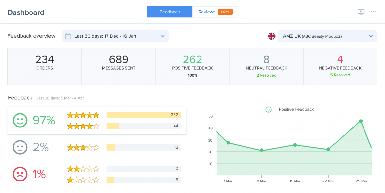Click the Positive Feedback chart legend label
Screen dimensions: 385x193
pyautogui.click(x=296, y=109)
